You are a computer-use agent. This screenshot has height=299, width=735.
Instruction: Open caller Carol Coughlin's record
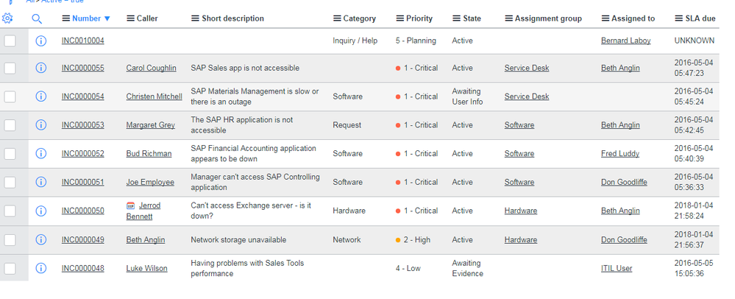[x=151, y=68]
